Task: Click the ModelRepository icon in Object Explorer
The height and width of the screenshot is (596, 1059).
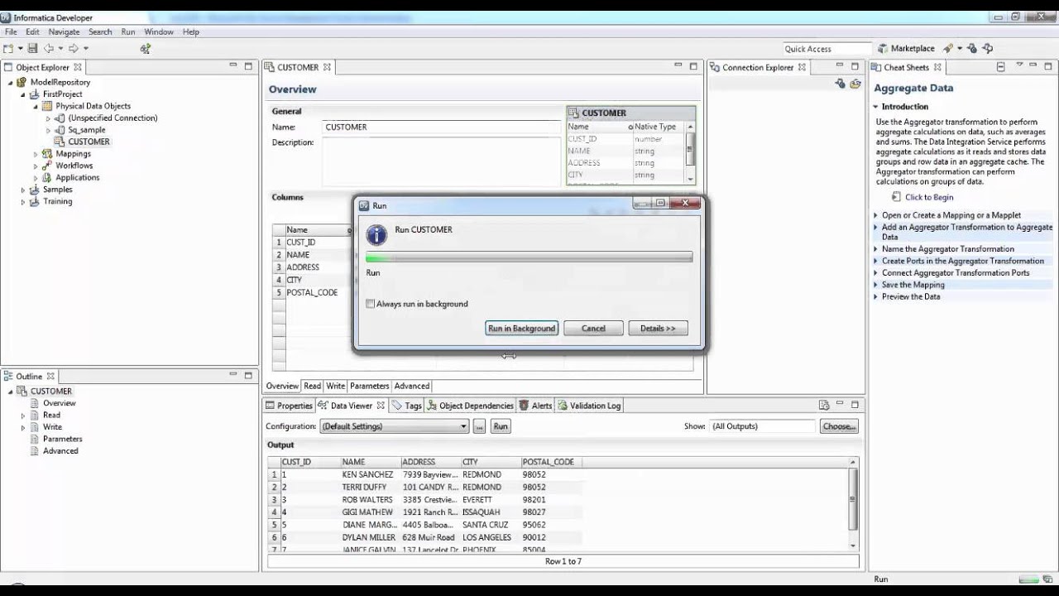Action: [x=22, y=82]
